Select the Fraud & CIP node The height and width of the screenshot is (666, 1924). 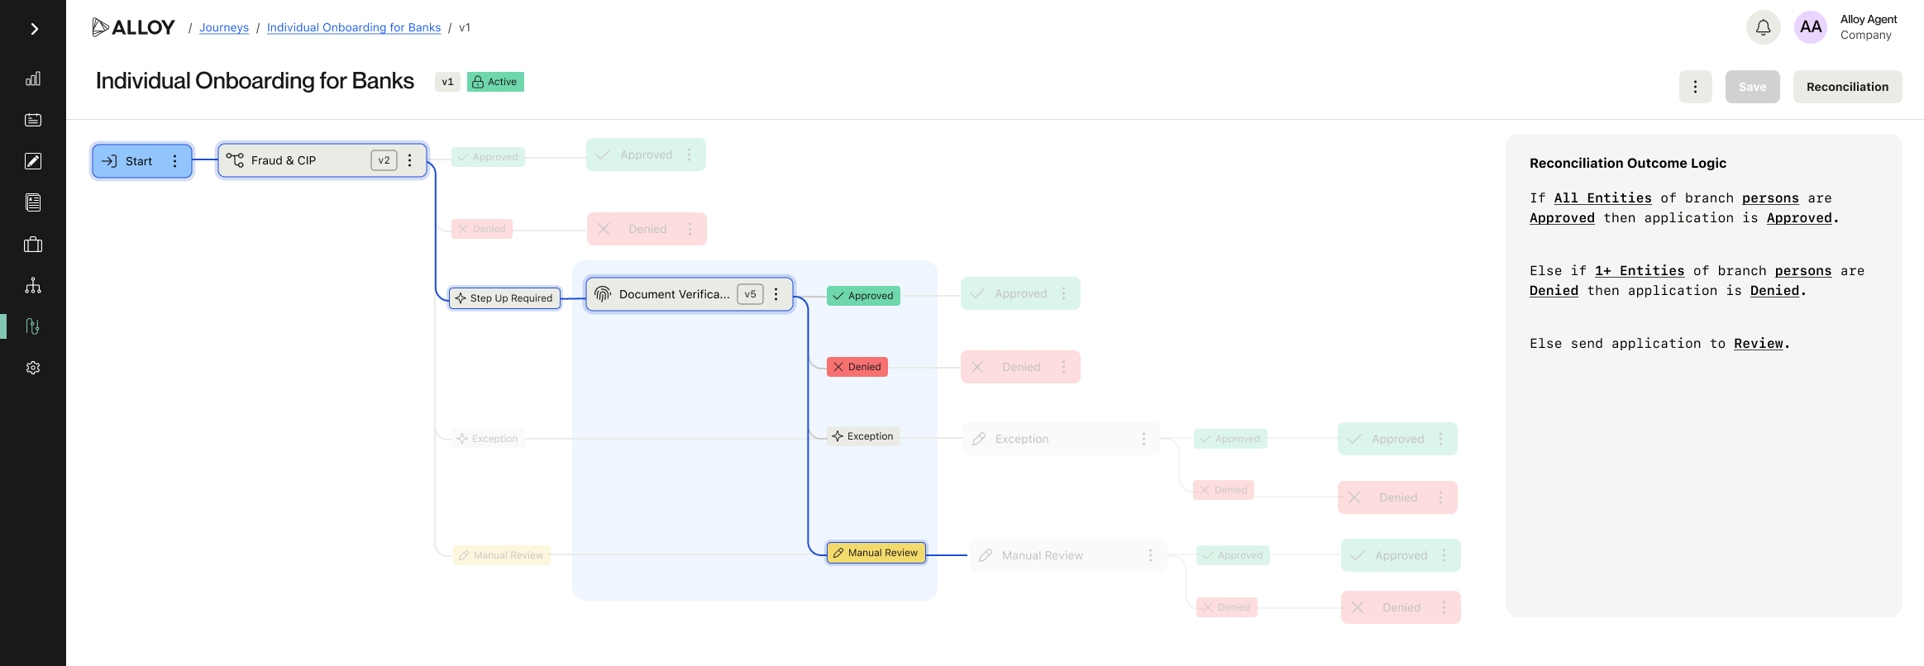tap(322, 160)
